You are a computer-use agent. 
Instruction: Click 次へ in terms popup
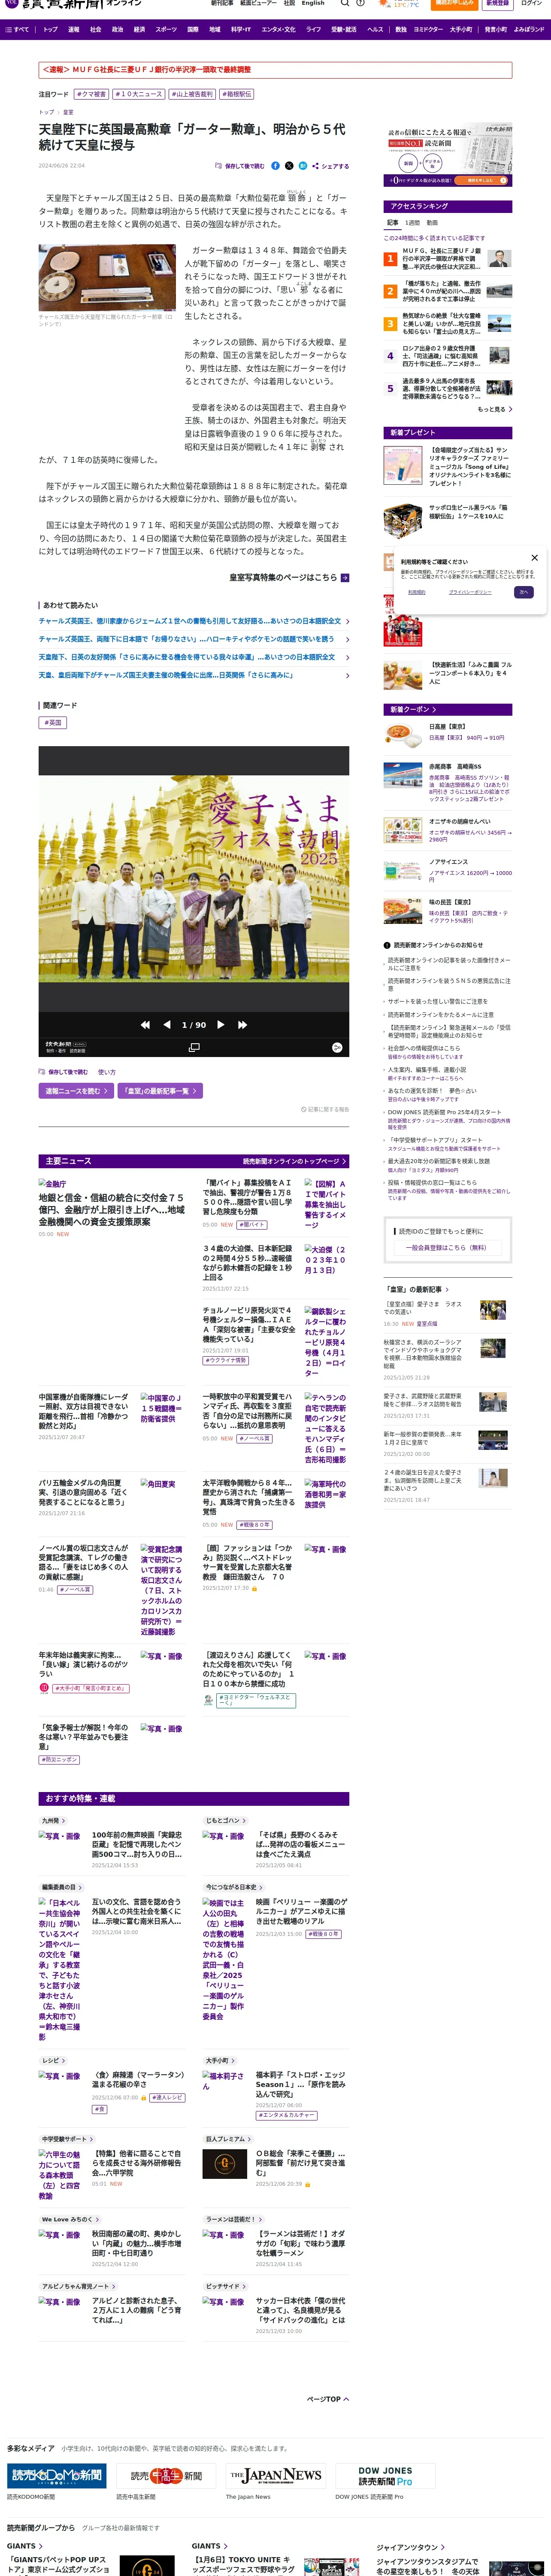523,592
